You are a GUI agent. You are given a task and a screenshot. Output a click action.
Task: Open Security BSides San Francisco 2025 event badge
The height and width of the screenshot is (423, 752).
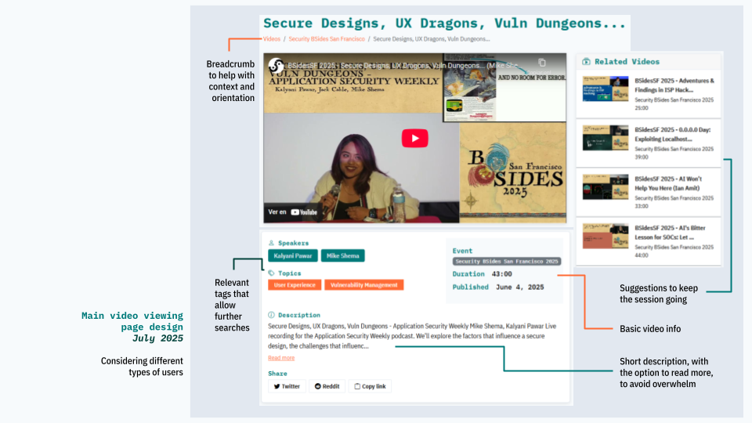click(x=507, y=262)
